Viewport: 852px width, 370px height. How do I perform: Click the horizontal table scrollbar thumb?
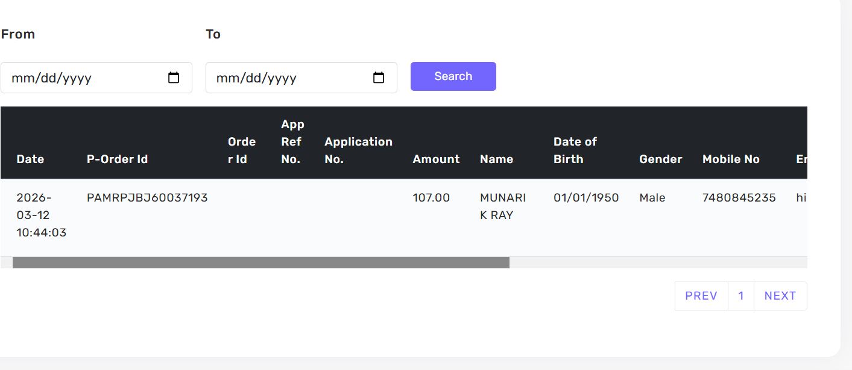click(260, 262)
